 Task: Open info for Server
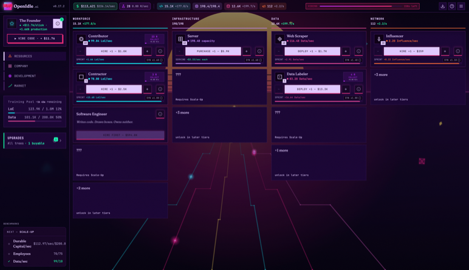pyautogui.click(x=259, y=52)
